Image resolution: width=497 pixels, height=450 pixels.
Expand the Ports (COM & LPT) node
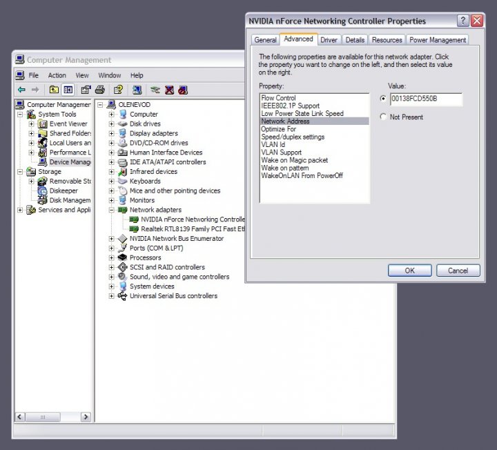point(111,248)
